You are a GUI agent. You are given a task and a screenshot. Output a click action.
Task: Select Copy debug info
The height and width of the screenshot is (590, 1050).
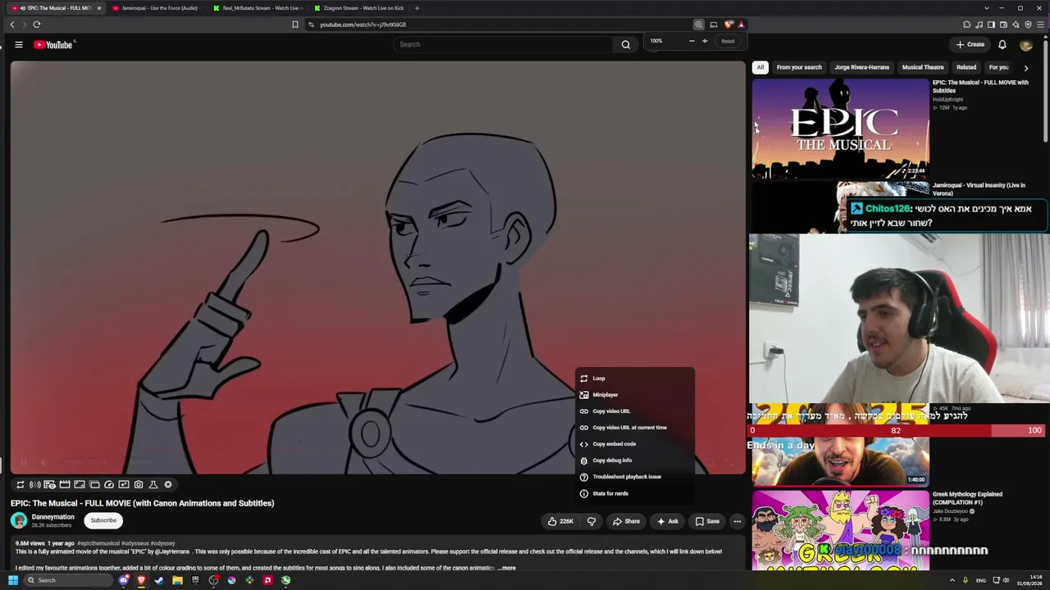(x=635, y=461)
